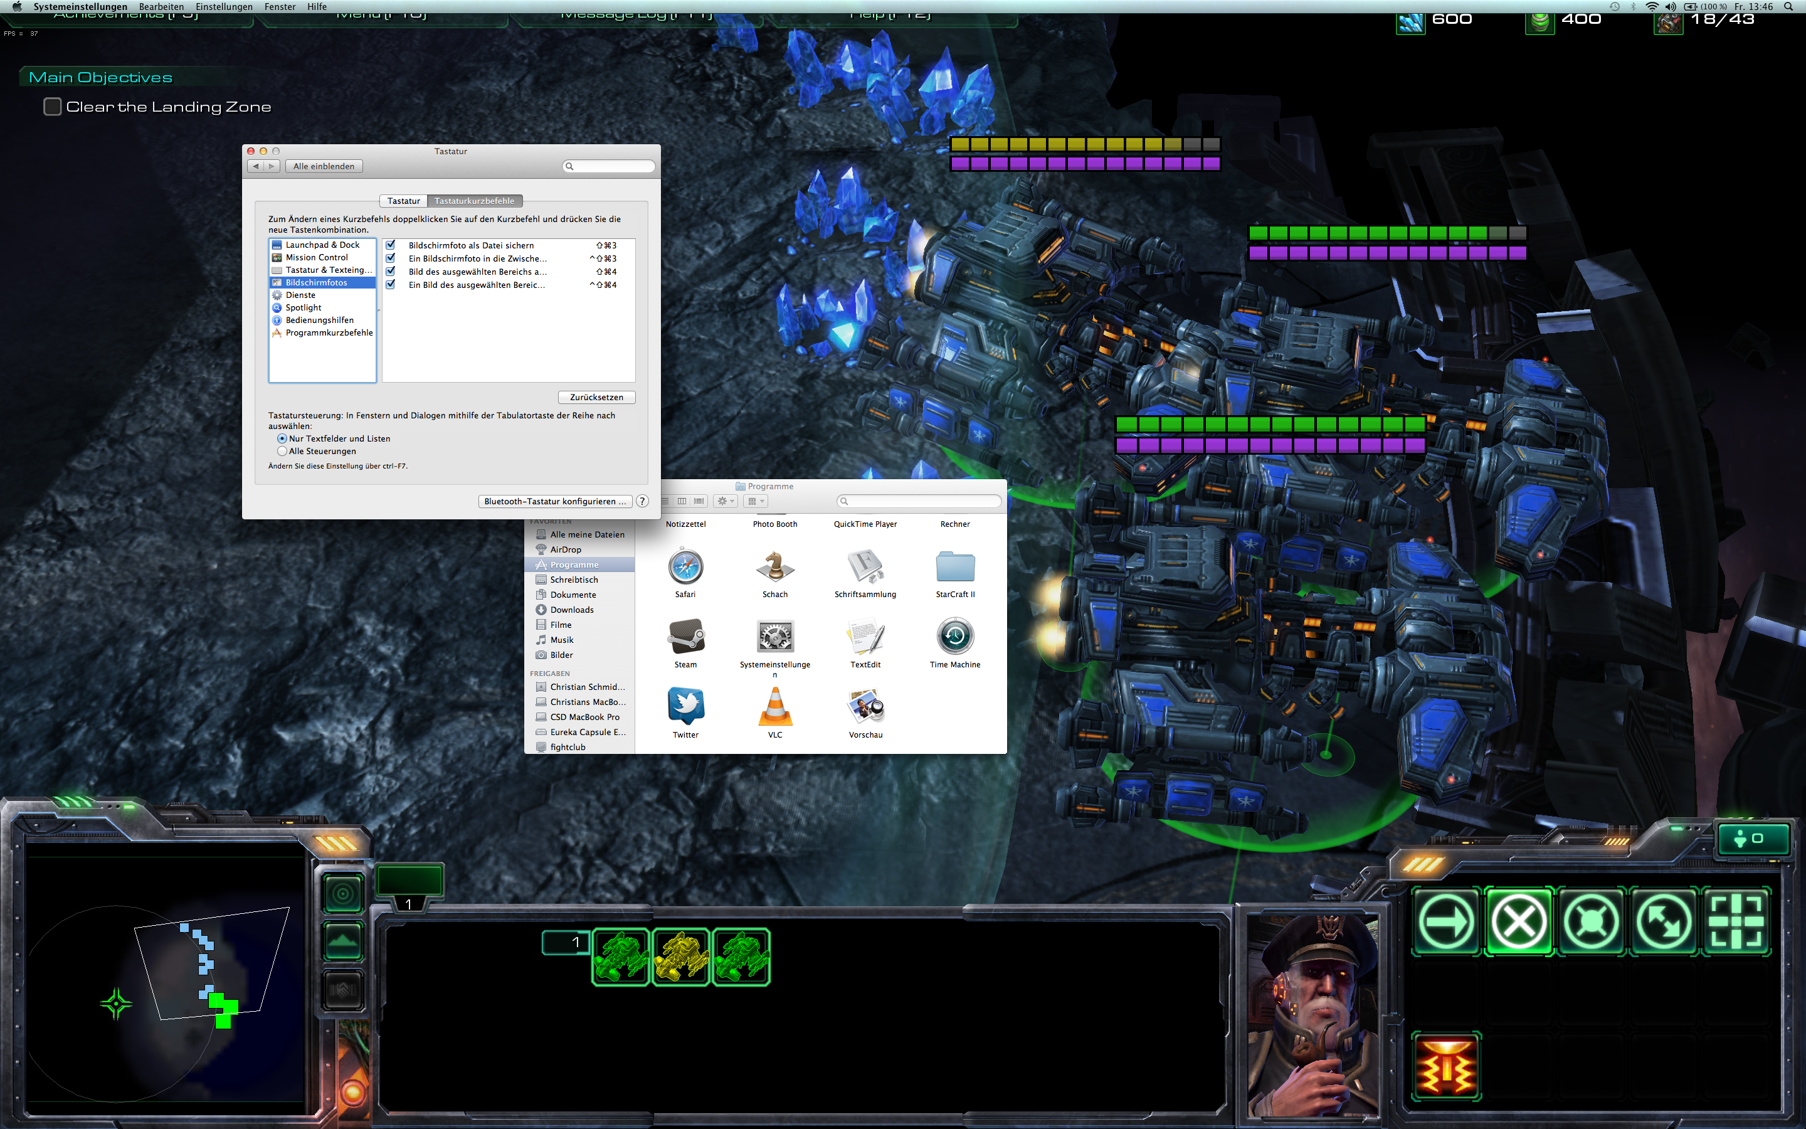Open the Schriftsammlung font app icon
The width and height of the screenshot is (1806, 1129).
click(865, 567)
